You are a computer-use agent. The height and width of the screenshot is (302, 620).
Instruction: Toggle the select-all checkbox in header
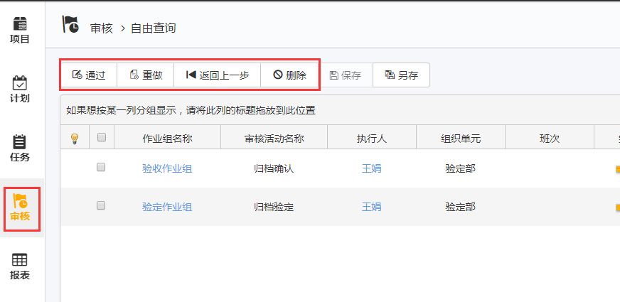(x=101, y=138)
